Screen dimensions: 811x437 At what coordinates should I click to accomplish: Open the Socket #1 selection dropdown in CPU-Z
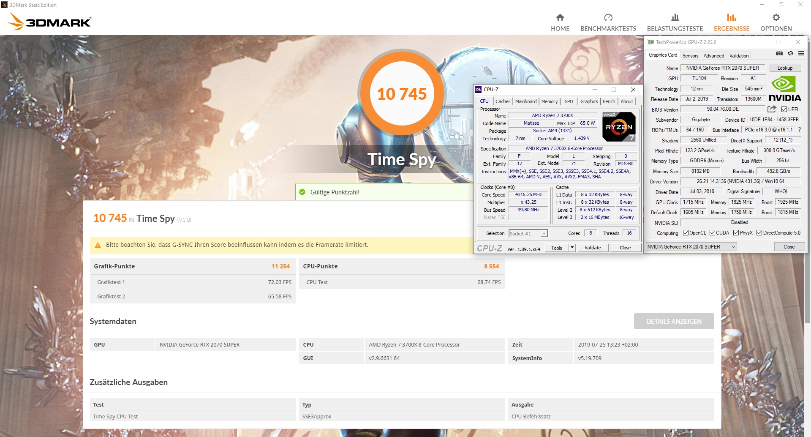click(528, 234)
